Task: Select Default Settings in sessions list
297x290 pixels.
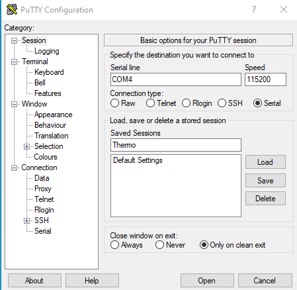Action: coord(138,160)
